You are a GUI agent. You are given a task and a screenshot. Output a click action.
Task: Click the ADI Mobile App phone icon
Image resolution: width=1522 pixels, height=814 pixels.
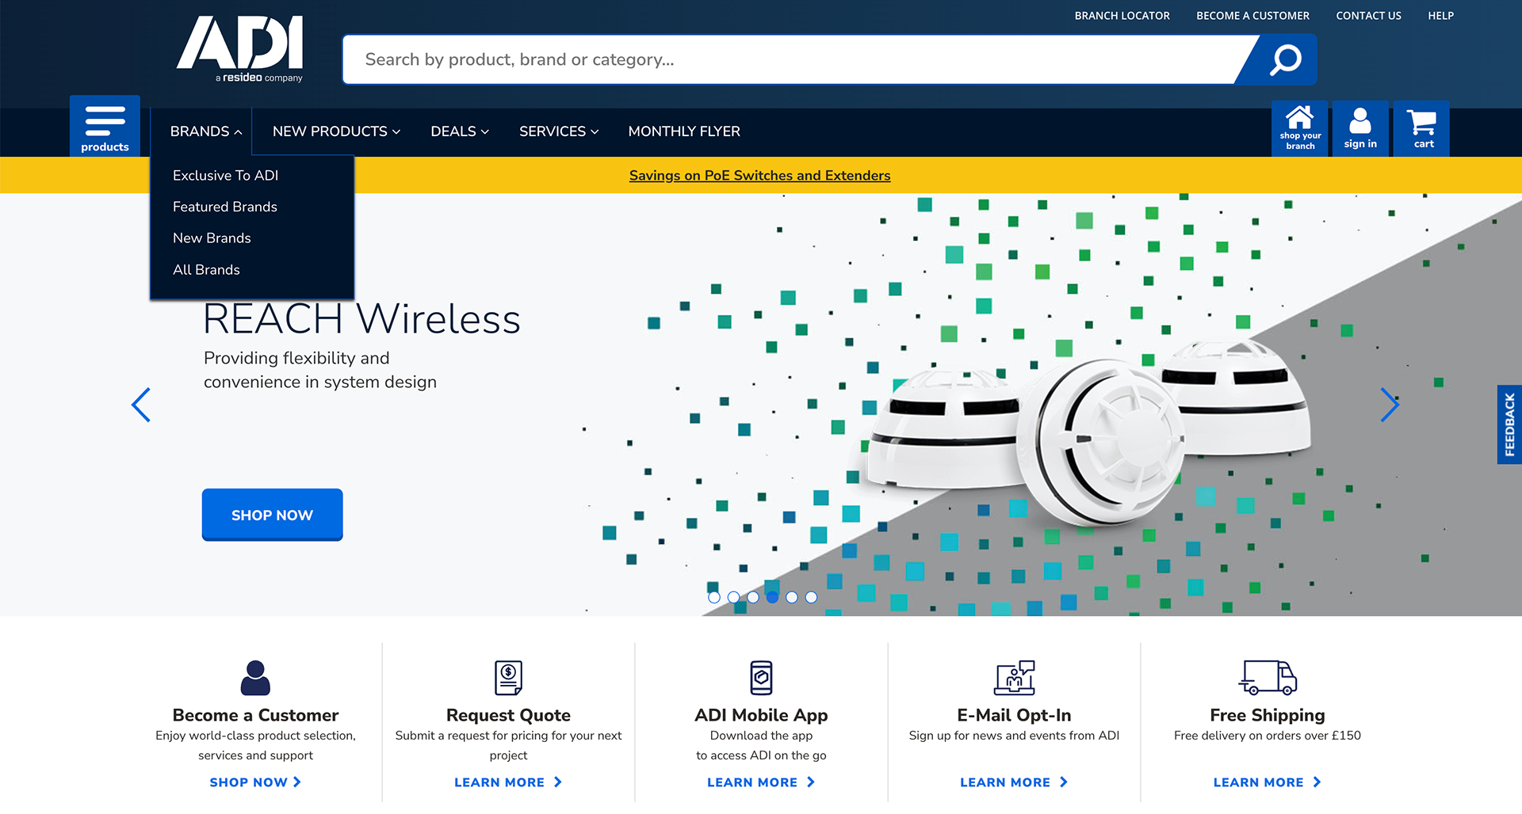click(x=761, y=678)
